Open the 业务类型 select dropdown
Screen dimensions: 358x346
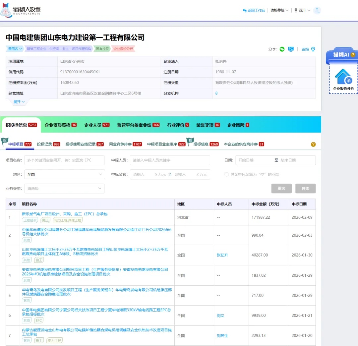pyautogui.click(x=64, y=189)
